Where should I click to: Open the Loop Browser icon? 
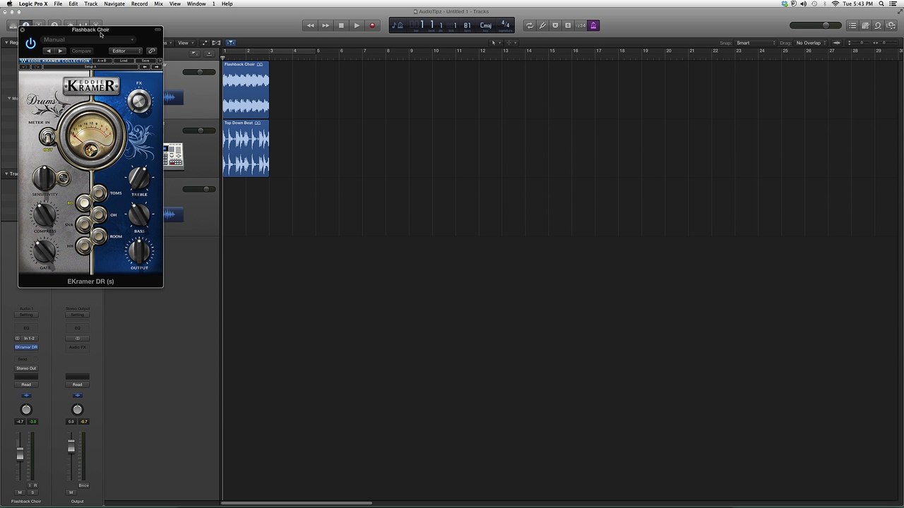click(878, 25)
